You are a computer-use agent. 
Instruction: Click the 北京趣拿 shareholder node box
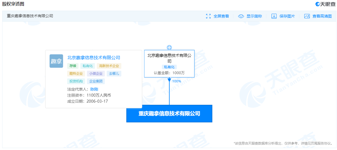click(x=169, y=64)
